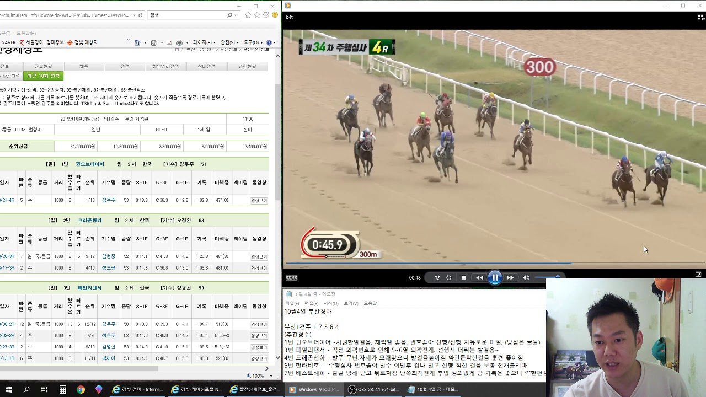Open Windows search from the taskbar

pos(26,390)
